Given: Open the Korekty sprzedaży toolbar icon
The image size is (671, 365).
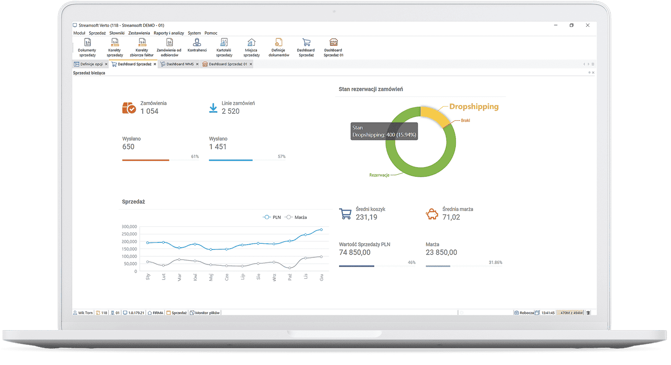Looking at the screenshot, I should tap(115, 48).
